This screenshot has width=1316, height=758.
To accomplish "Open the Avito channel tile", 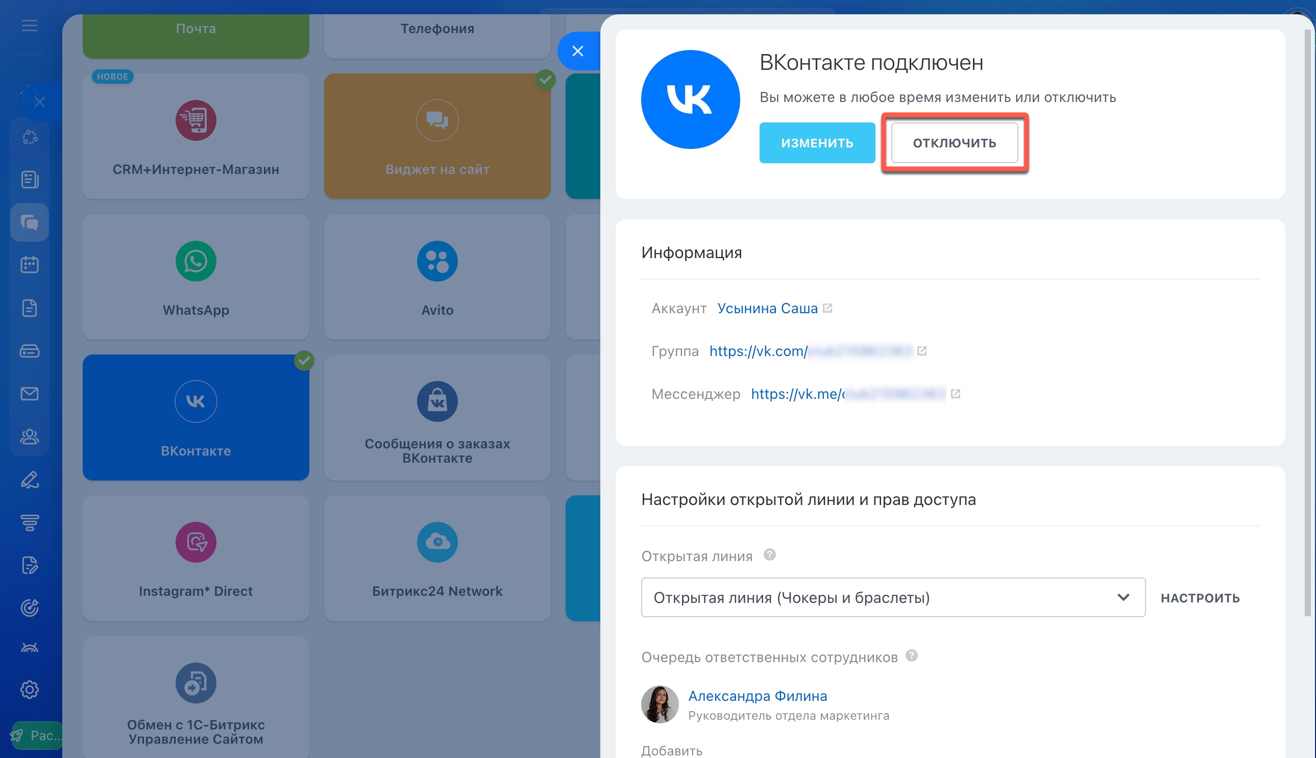I will [x=437, y=276].
